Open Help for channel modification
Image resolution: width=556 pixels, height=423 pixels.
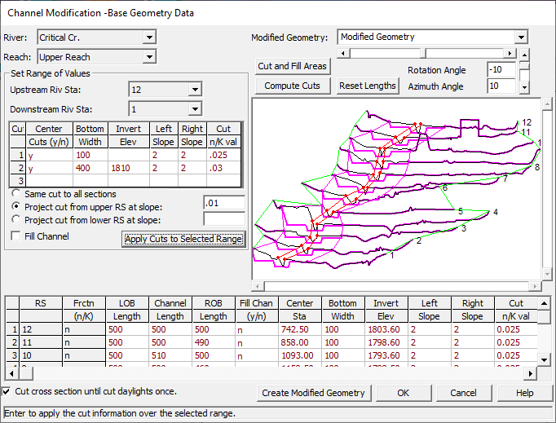pos(524,393)
